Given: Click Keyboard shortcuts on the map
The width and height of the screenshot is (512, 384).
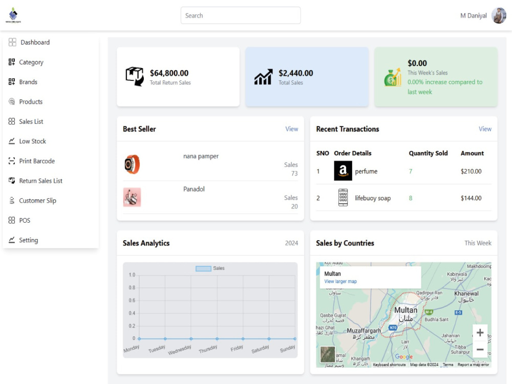Looking at the screenshot, I should pos(389,365).
